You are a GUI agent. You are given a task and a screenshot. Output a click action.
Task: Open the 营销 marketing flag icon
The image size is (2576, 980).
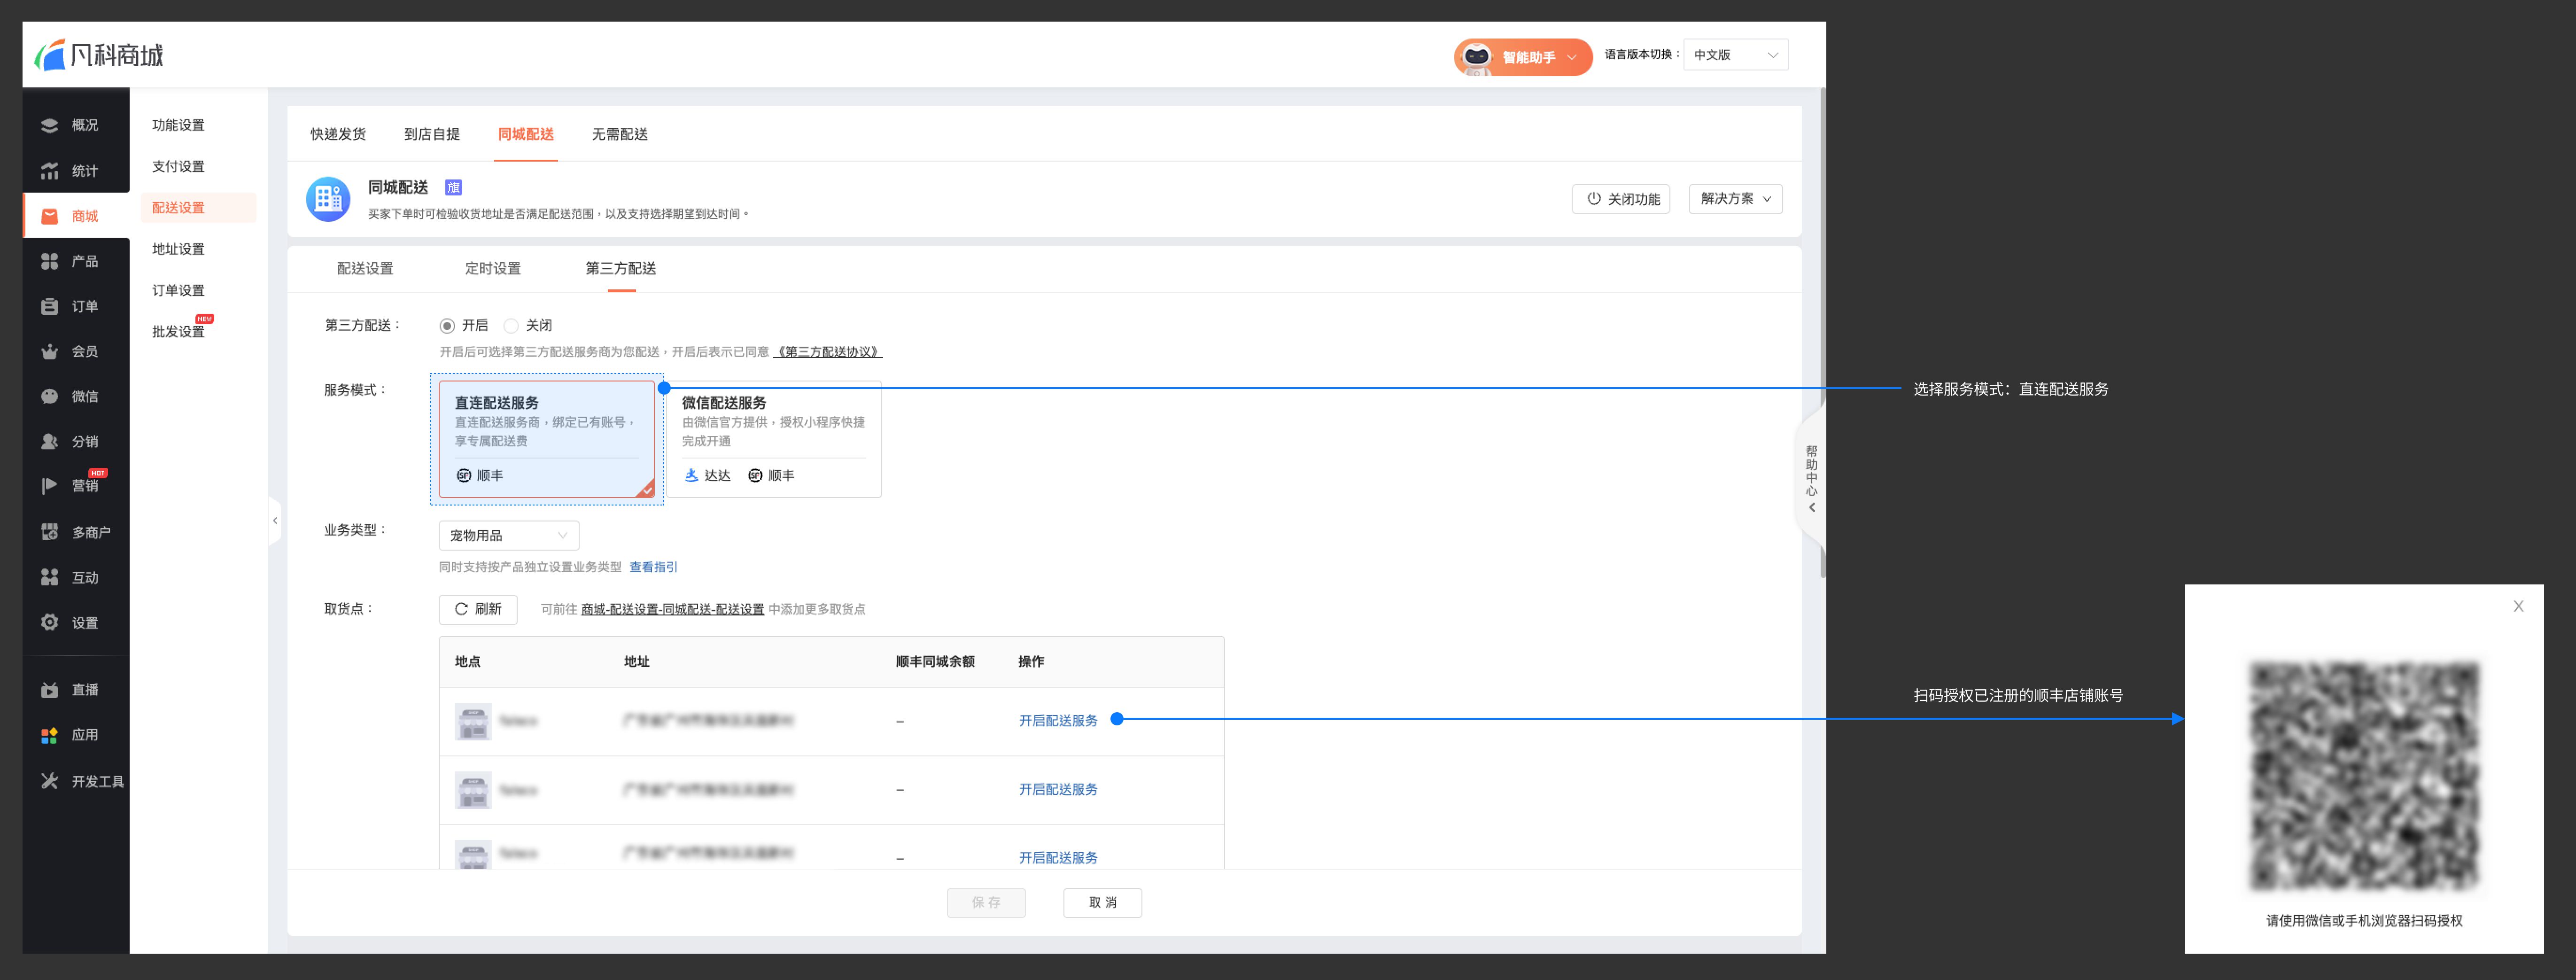pos(49,486)
